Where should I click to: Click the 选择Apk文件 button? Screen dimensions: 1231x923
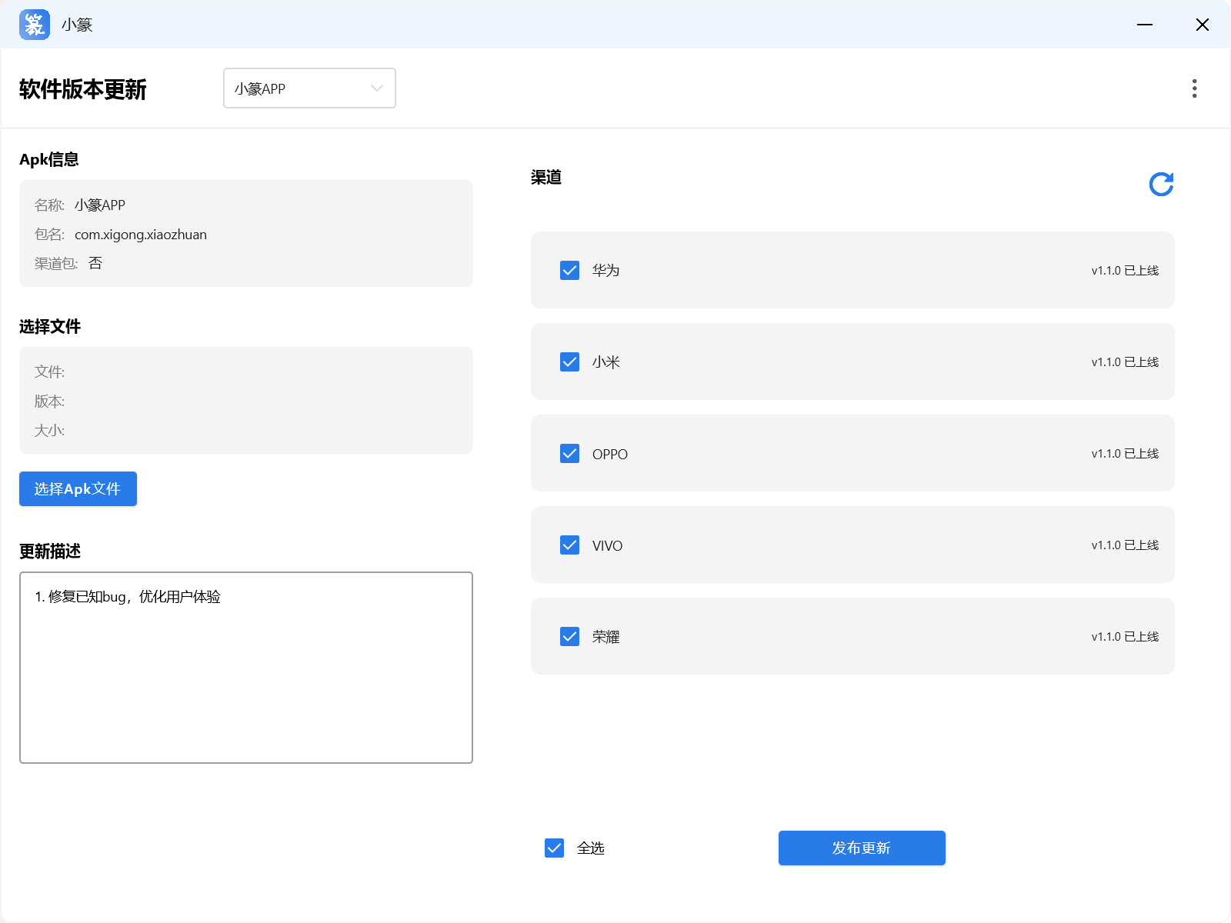pos(78,488)
